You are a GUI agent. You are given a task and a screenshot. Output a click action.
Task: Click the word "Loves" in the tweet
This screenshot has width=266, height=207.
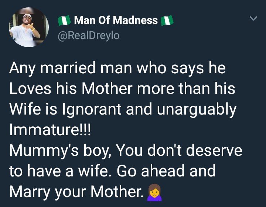[x=30, y=89]
